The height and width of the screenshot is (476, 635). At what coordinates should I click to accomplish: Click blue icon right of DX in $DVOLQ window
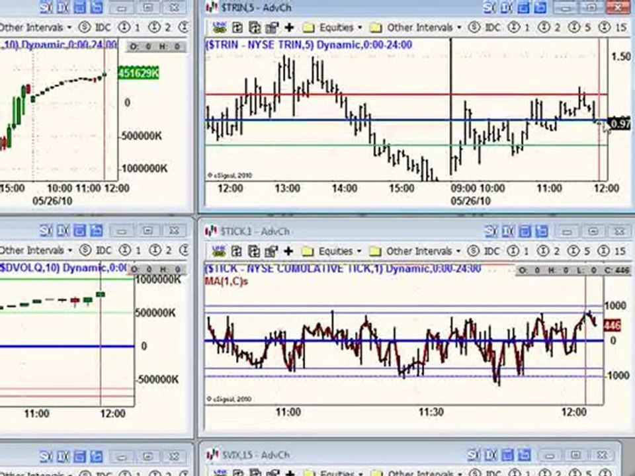(x=79, y=231)
